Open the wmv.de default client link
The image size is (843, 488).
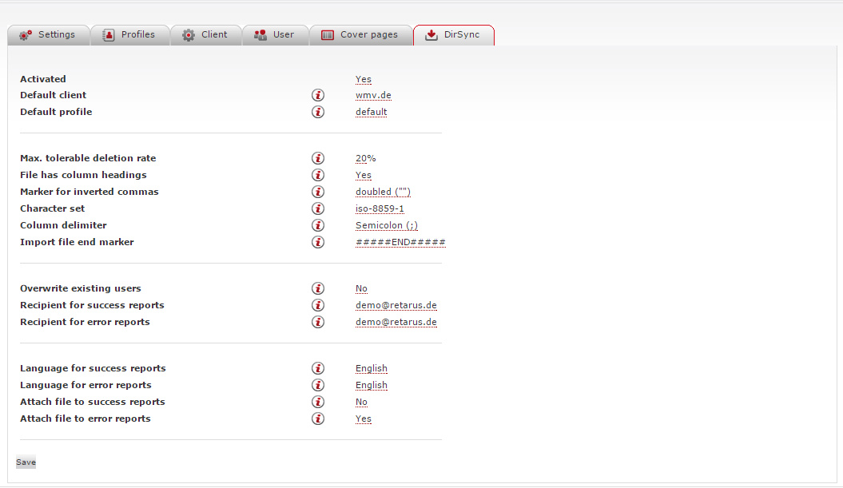coord(373,95)
